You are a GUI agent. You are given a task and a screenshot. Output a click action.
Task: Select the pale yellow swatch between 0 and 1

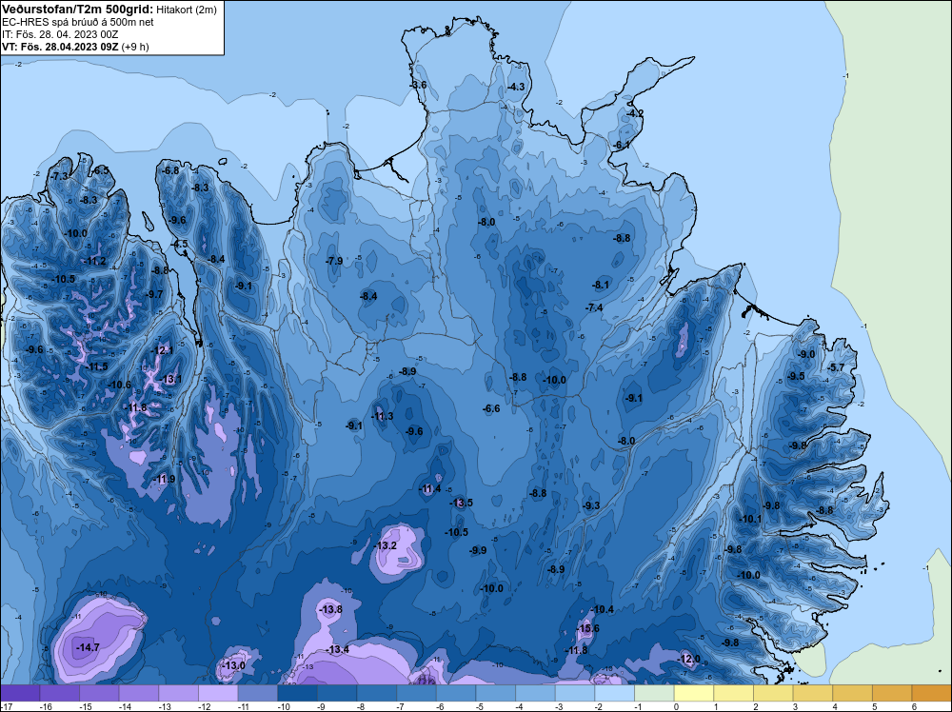coord(693,693)
